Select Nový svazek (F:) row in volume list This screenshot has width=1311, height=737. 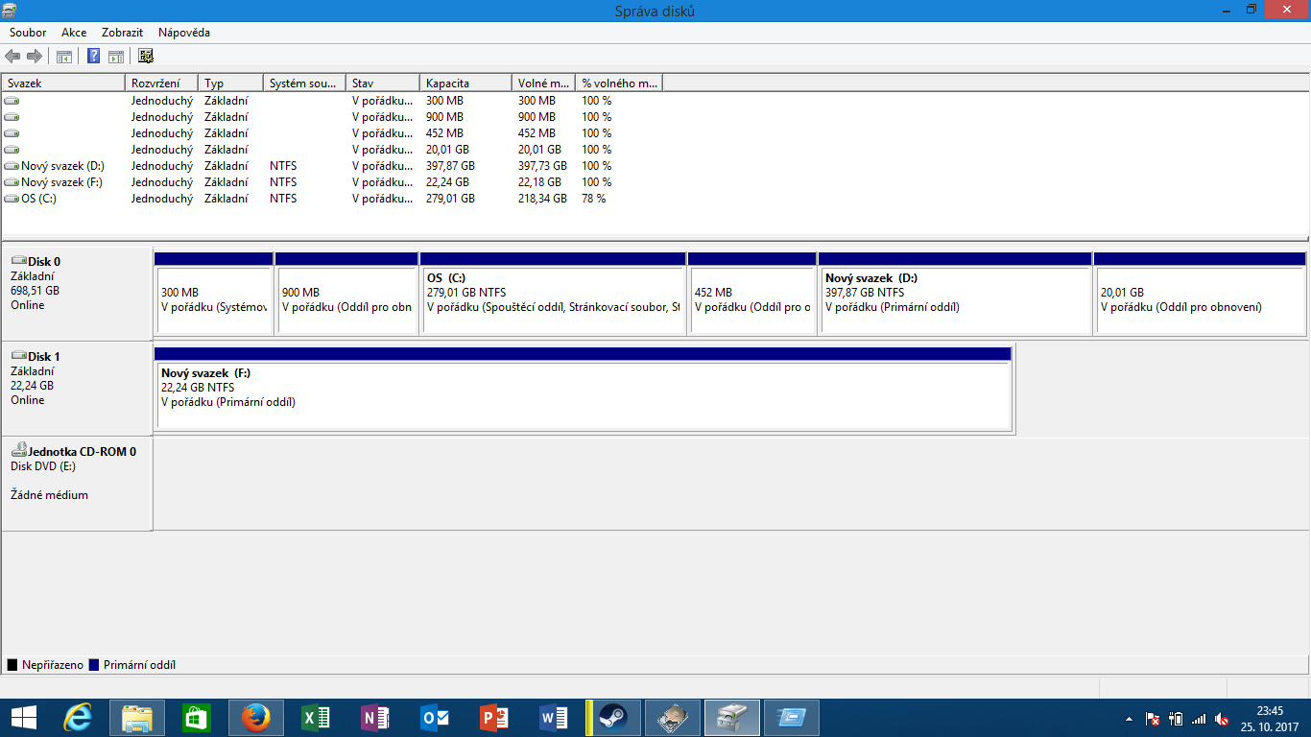pos(61,182)
